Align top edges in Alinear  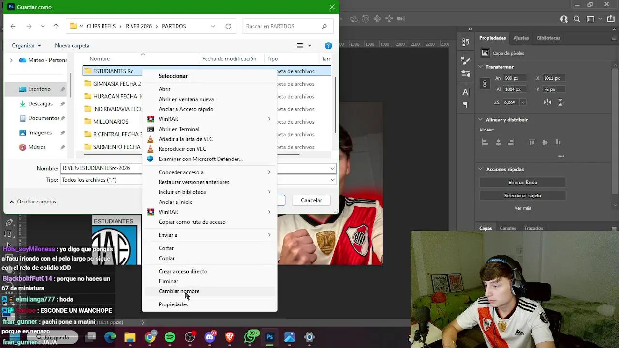coord(532,143)
